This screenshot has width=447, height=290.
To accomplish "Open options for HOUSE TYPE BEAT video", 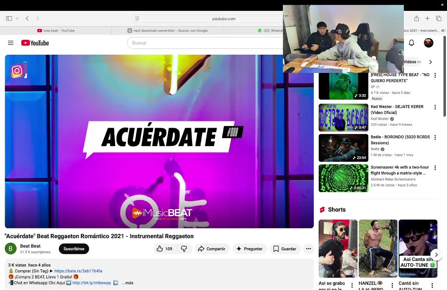I will coord(435,75).
